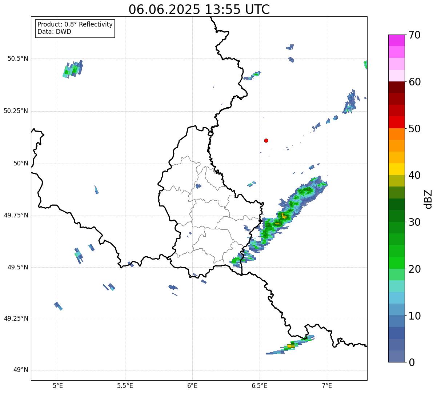Pick the dark maroon colorbar segment below 60
The image size is (437, 393).
[x=396, y=87]
